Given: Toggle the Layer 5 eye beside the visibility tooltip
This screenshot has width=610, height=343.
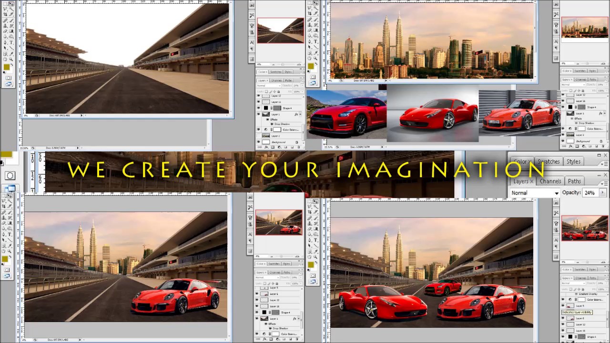Looking at the screenshot, I should 563,306.
